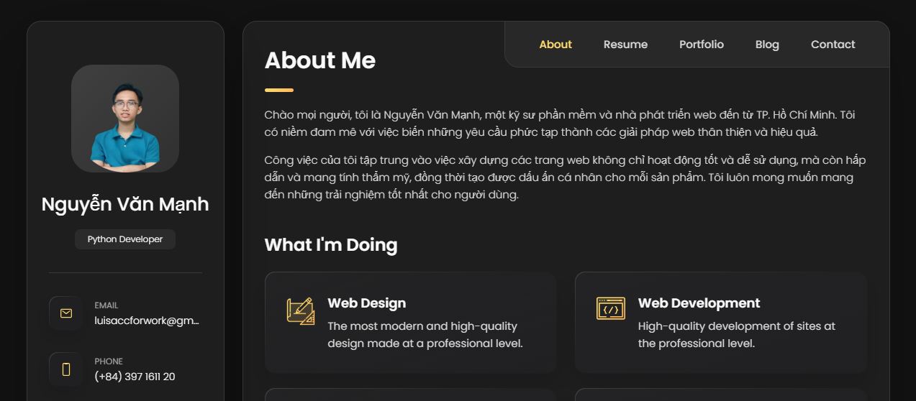This screenshot has height=401, width=916.
Task: Click the phone icon in sidebar
Action: pos(66,369)
